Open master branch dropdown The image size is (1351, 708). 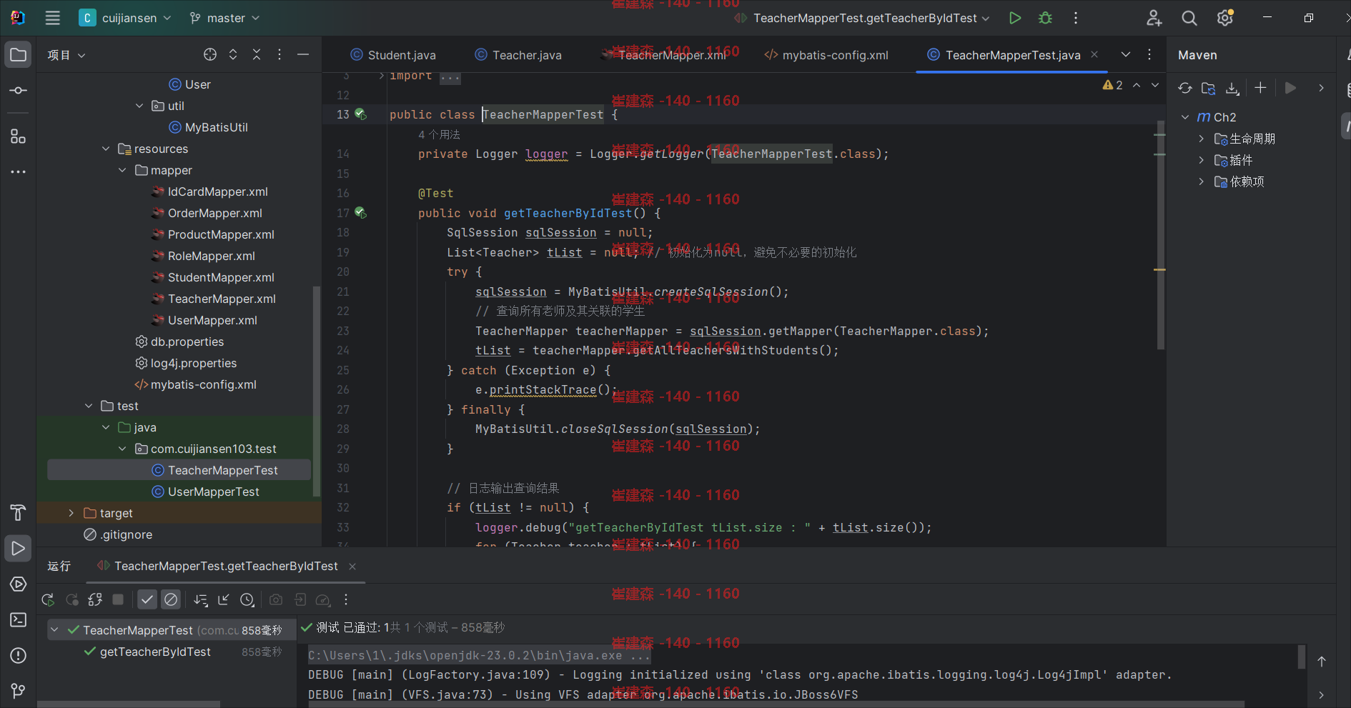pos(224,18)
